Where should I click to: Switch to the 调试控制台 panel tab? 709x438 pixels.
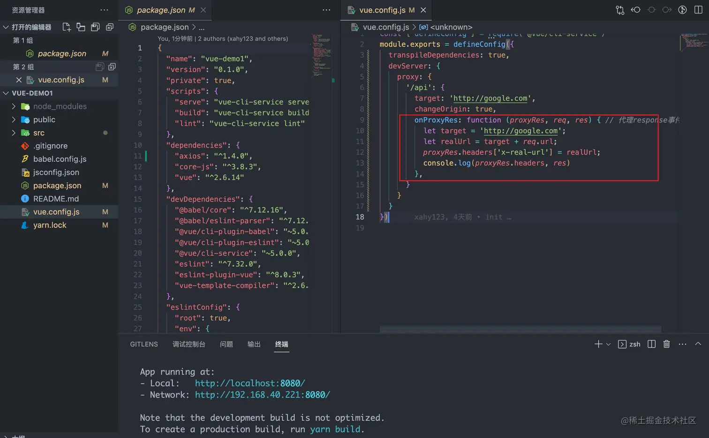point(189,344)
